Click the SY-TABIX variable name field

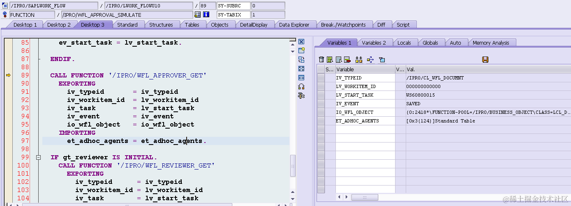[x=233, y=15]
